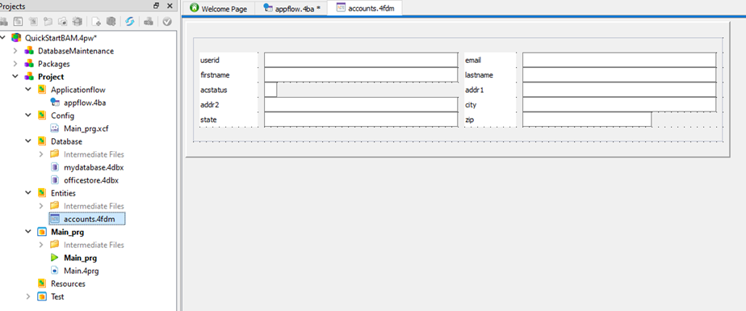
Task: Click the addr2 input field
Action: [x=361, y=104]
